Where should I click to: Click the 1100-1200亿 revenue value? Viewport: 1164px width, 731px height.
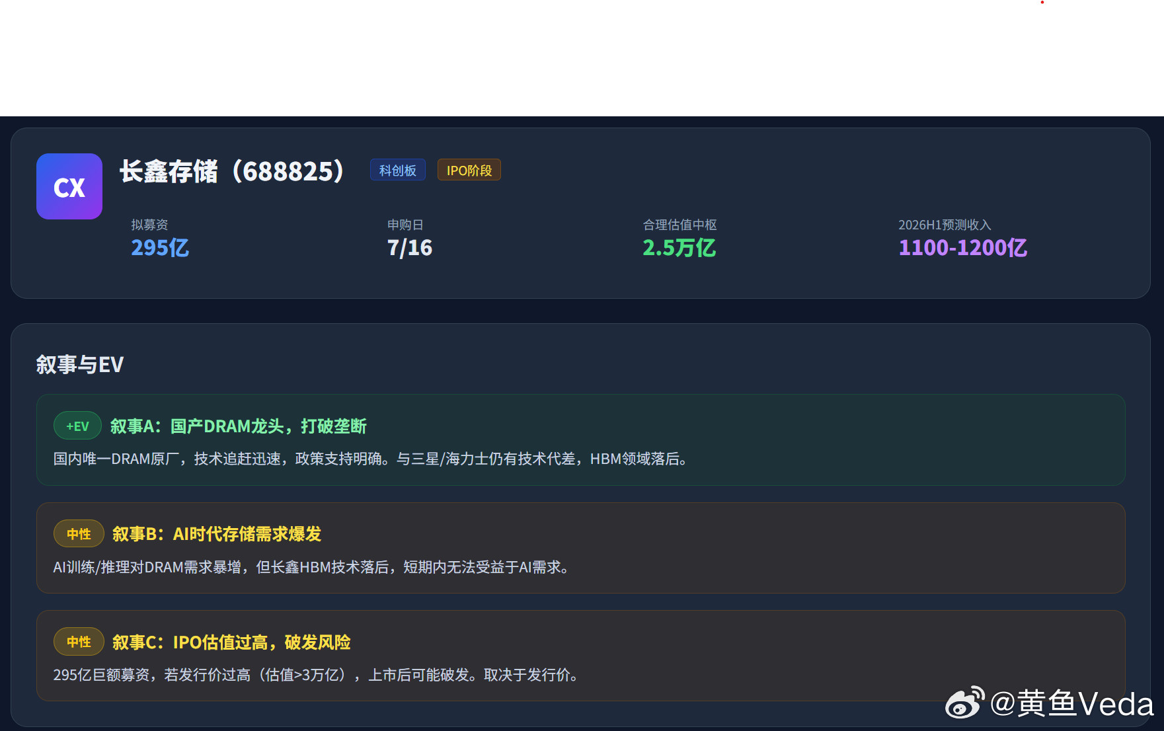pyautogui.click(x=963, y=248)
